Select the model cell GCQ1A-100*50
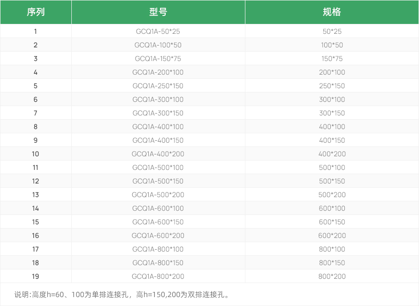This screenshot has width=419, height=306. (158, 45)
